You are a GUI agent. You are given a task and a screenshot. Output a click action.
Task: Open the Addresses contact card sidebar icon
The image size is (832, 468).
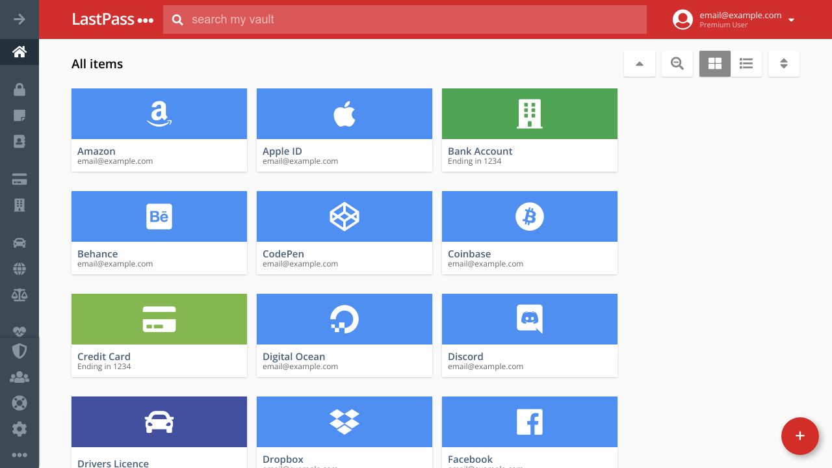point(19,141)
